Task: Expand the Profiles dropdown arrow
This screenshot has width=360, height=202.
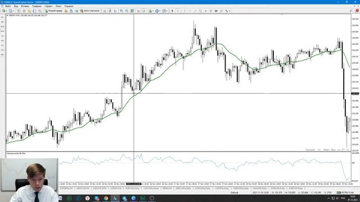Action: click(13, 11)
